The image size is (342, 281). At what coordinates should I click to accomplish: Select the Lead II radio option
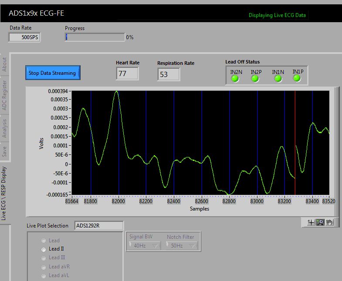click(44, 249)
